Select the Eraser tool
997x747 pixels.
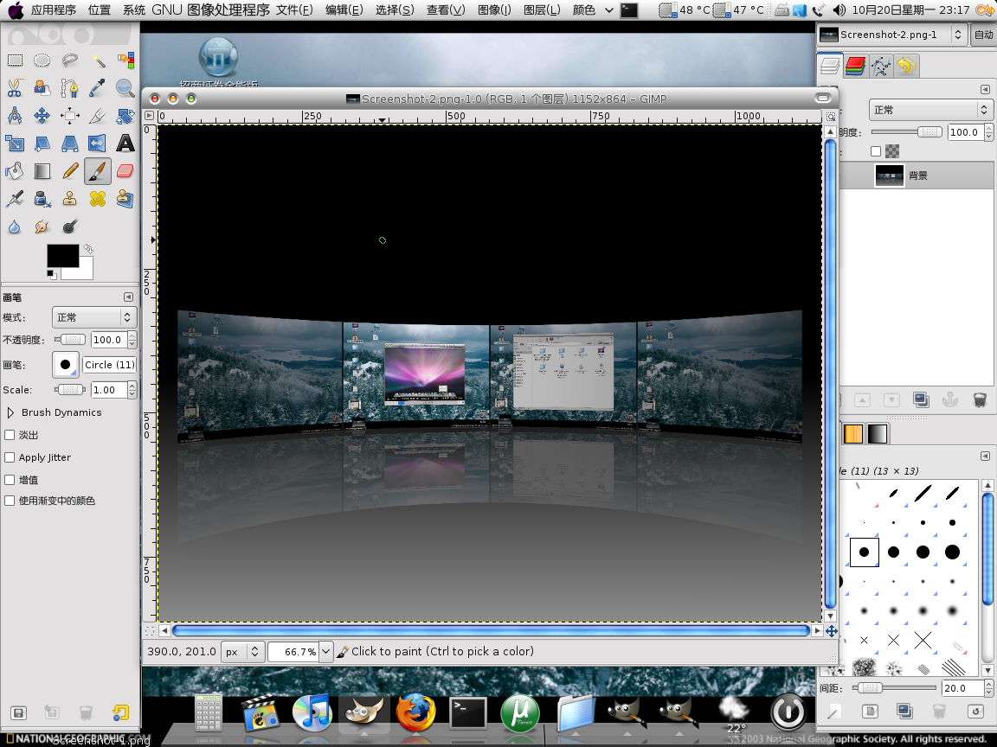coord(125,171)
